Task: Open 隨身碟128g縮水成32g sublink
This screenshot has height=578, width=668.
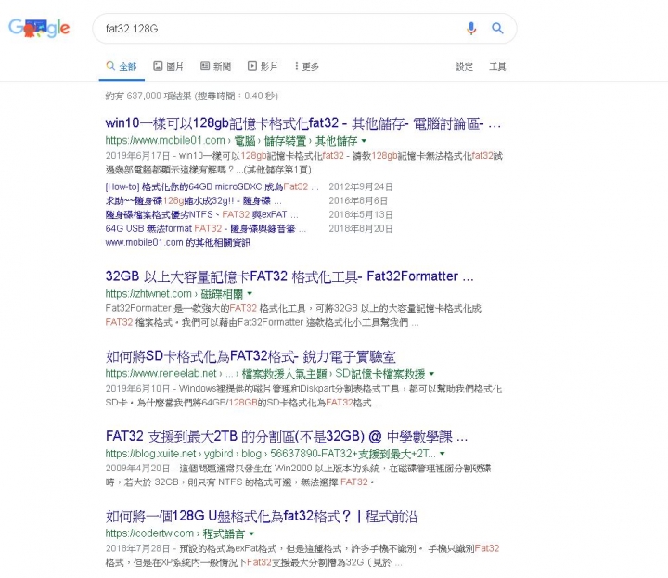Action: pos(193,200)
